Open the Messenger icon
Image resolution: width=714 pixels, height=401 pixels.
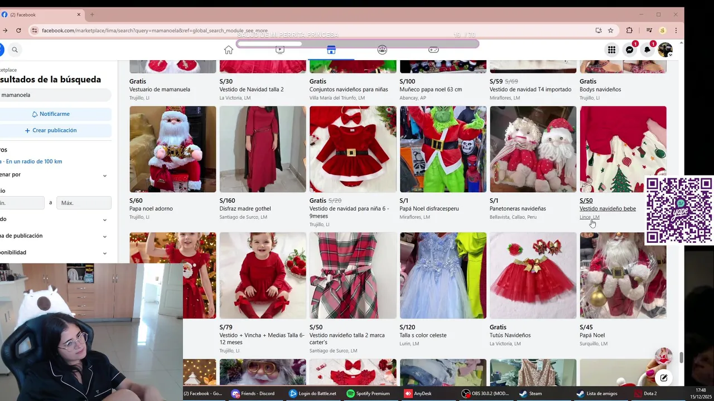tap(629, 50)
